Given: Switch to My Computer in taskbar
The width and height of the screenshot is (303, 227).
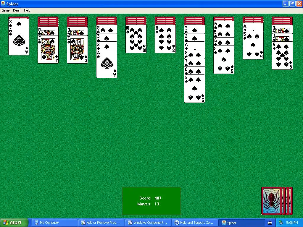Looking at the screenshot, I should 54,223.
